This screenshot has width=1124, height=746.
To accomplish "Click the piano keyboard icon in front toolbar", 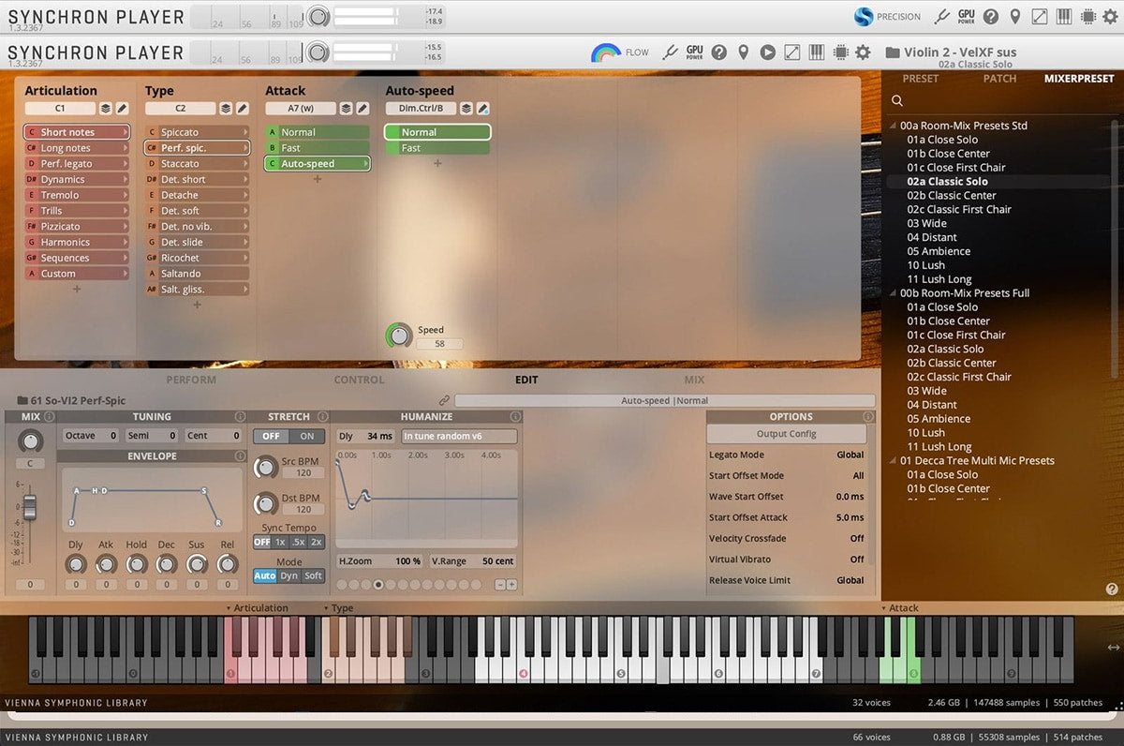I will [x=816, y=52].
